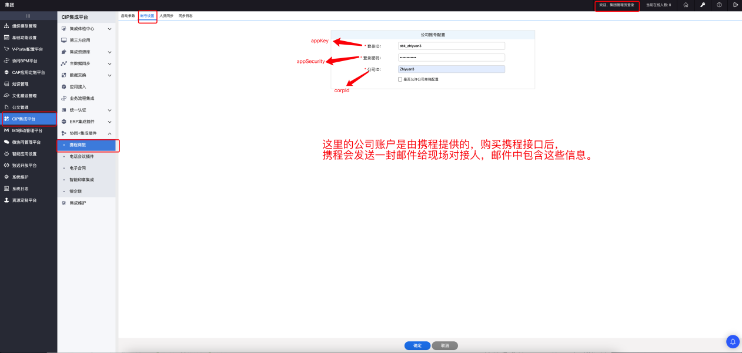Screen dimensions: 742x353
Task: Open V-Portal配置平台 in the sidebar
Action: point(28,49)
